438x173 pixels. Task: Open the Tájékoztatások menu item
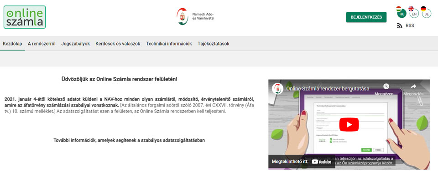pyautogui.click(x=214, y=44)
